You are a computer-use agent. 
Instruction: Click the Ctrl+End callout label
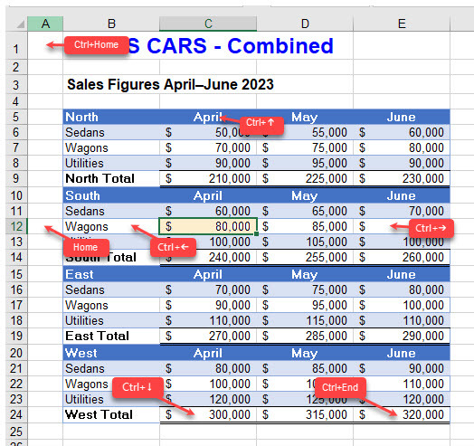340,387
